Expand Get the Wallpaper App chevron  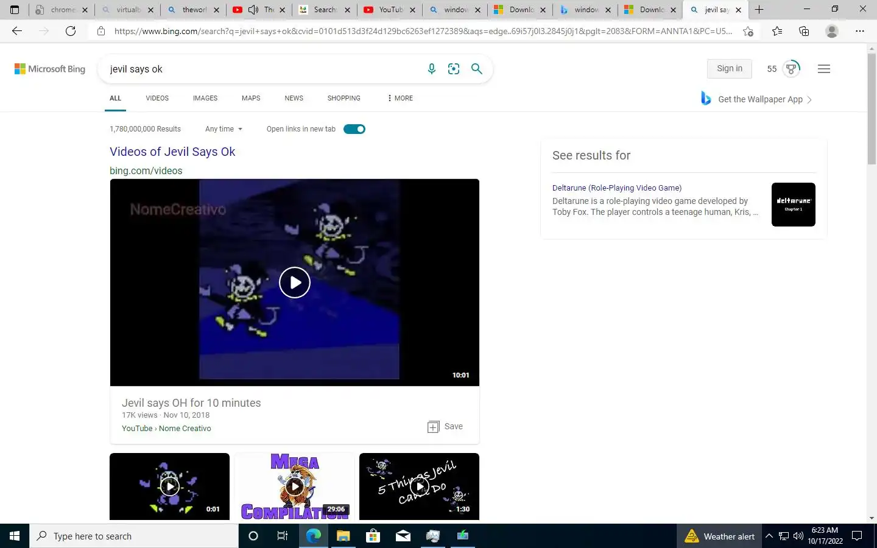809,100
